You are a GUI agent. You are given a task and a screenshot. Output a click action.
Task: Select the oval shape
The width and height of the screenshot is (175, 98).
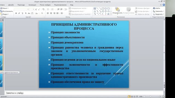click(x=106, y=8)
